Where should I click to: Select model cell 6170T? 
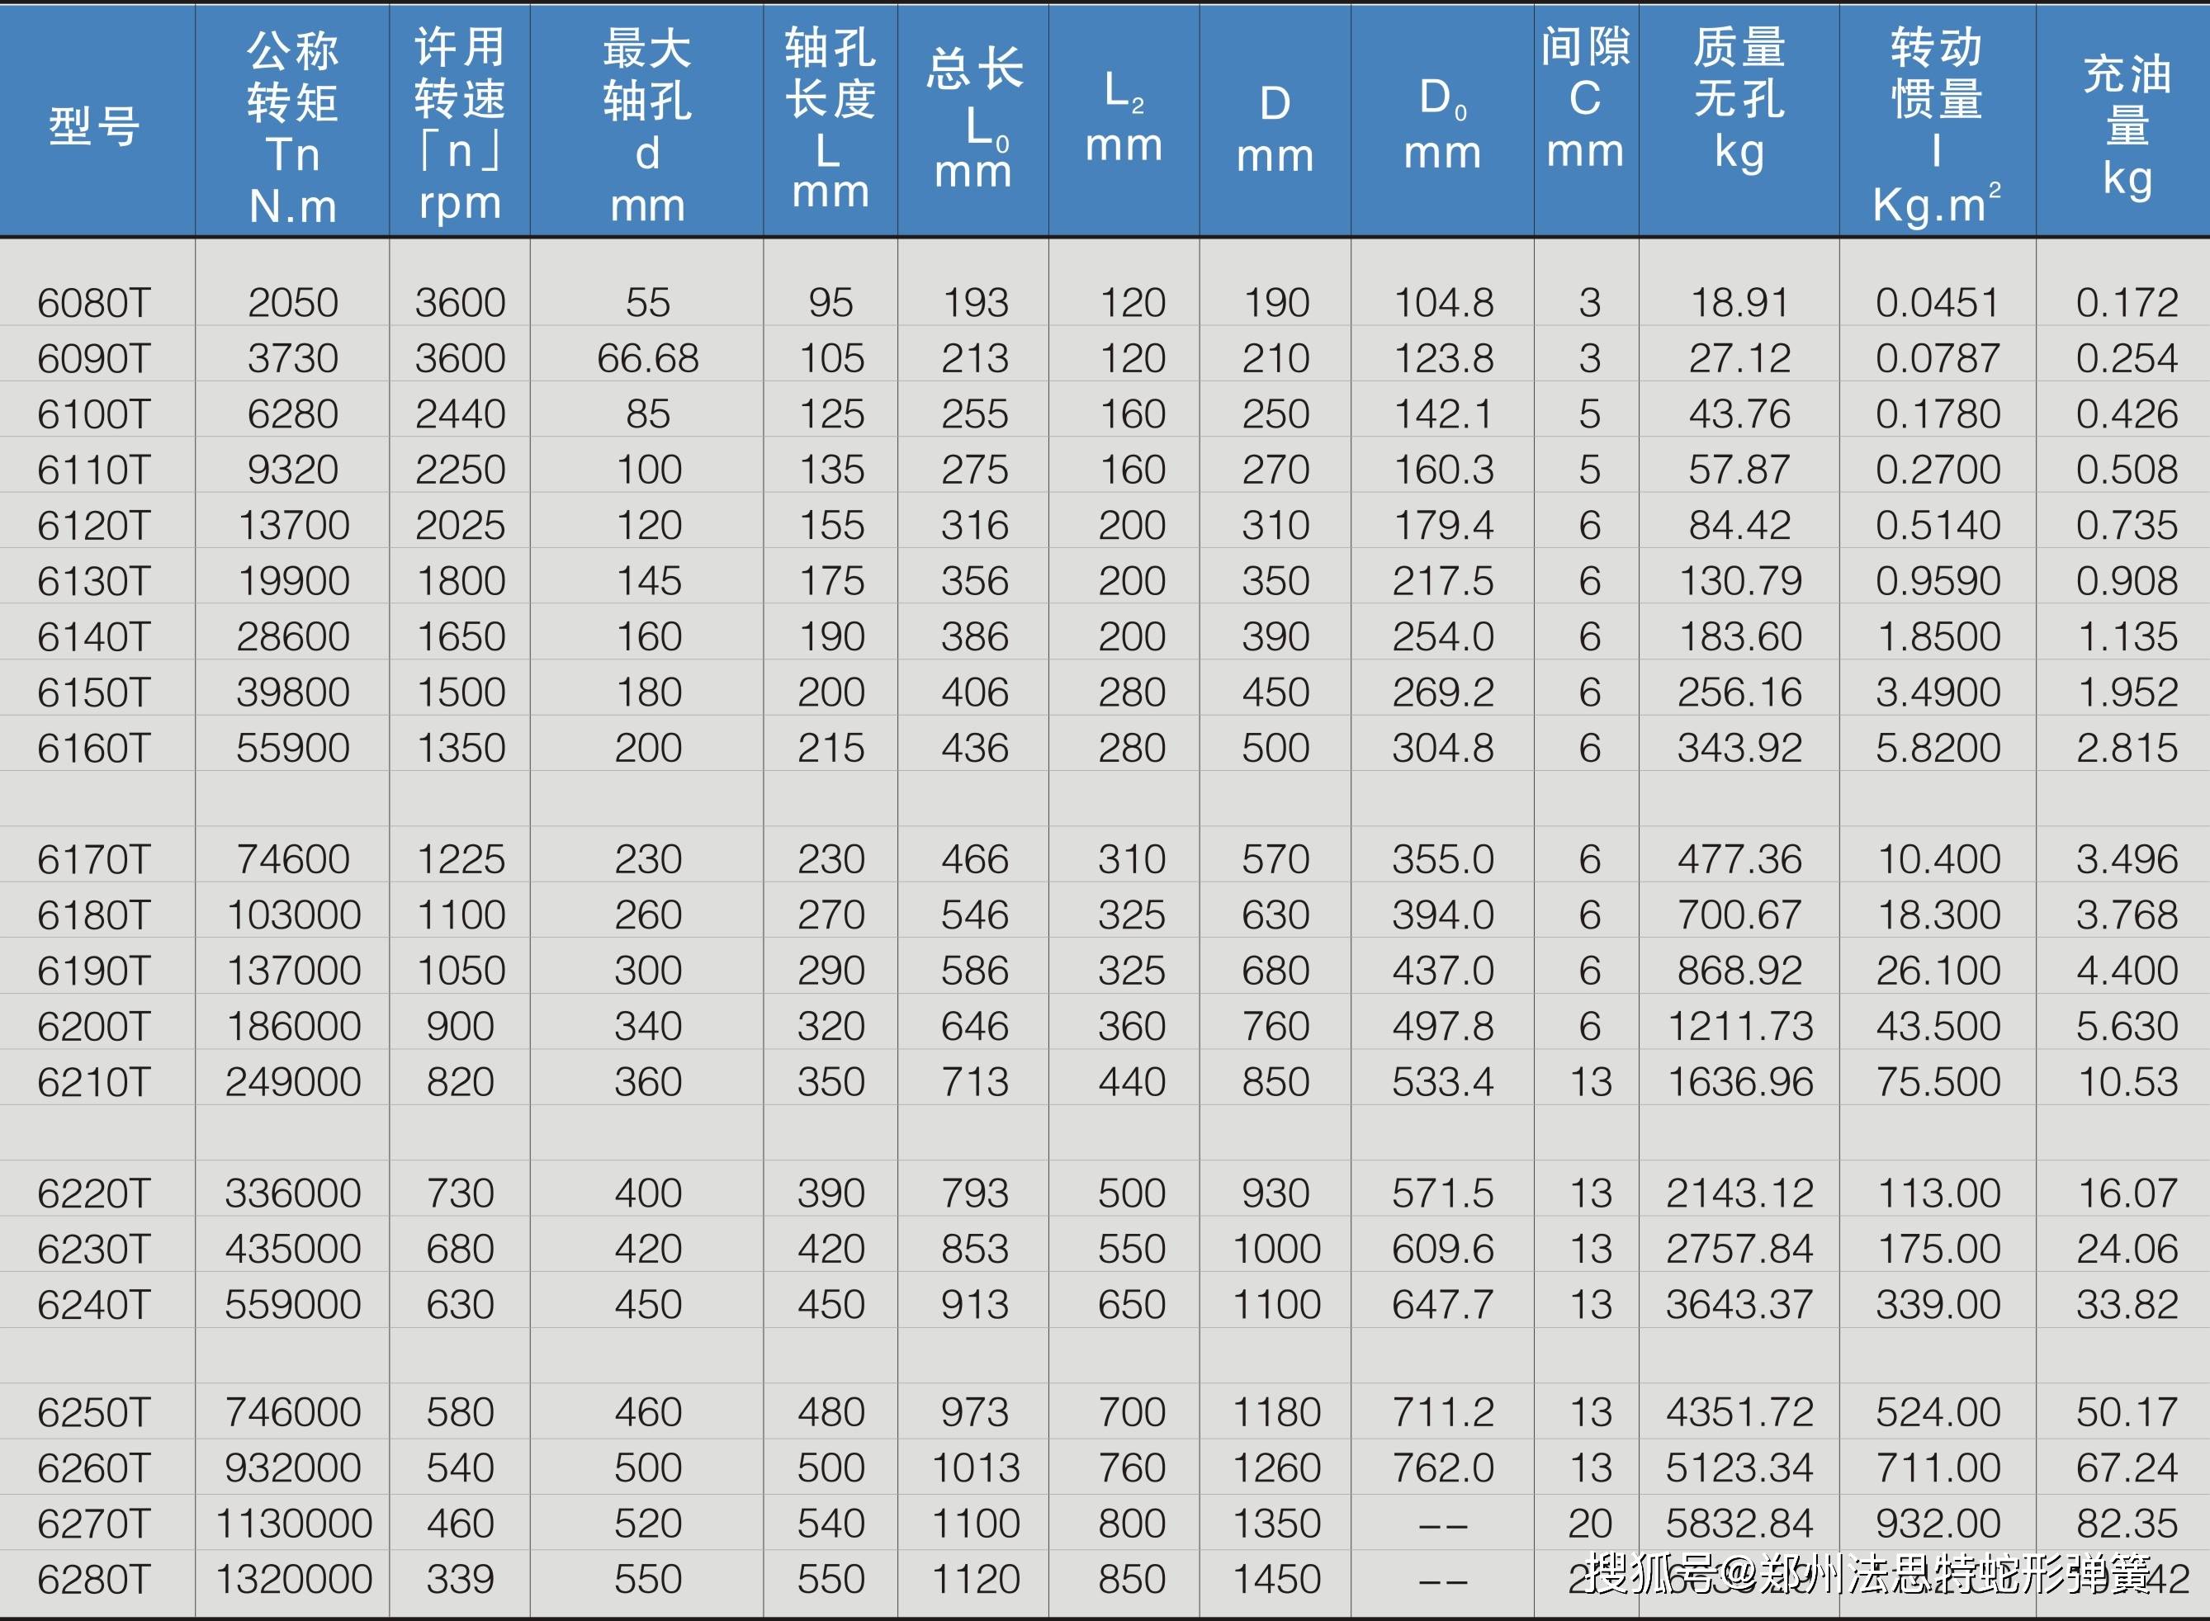click(x=95, y=859)
